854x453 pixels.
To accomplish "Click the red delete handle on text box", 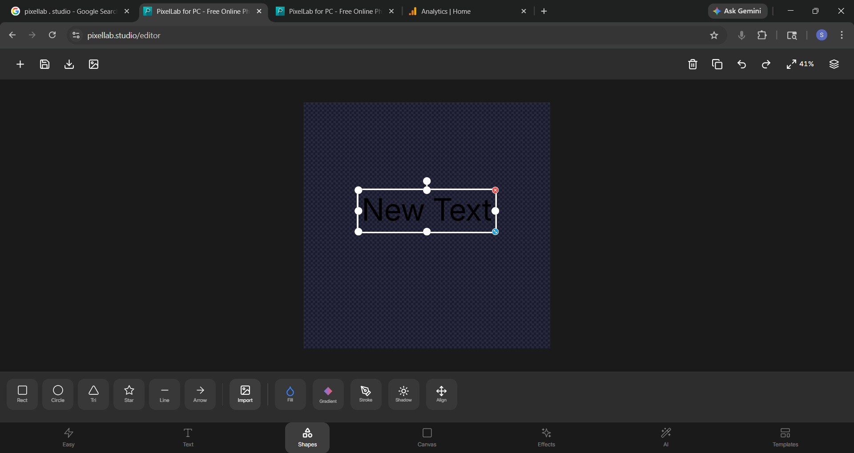I will click(495, 190).
